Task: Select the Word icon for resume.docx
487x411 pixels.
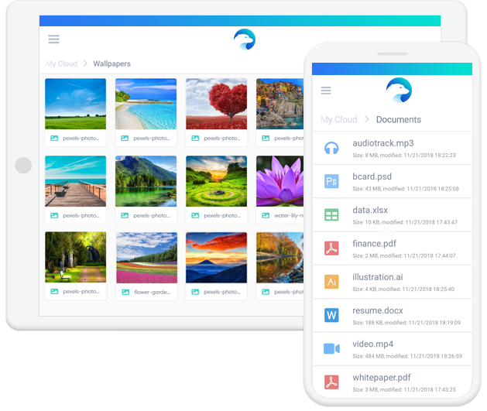Action: pyautogui.click(x=331, y=315)
